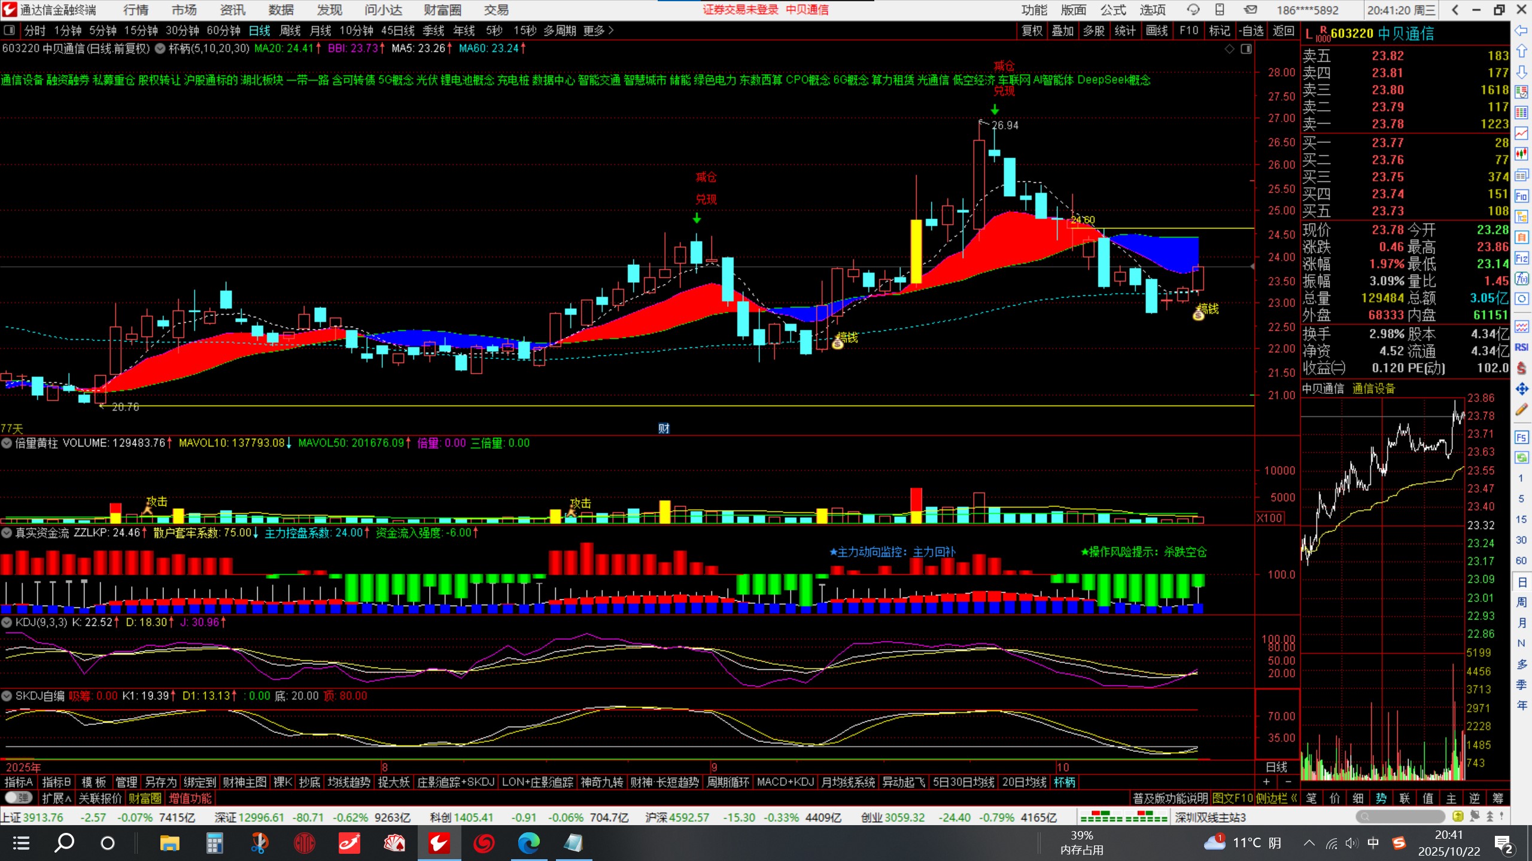The width and height of the screenshot is (1532, 861).
Task: Click the chart panel layout icon
Action: [1246, 49]
